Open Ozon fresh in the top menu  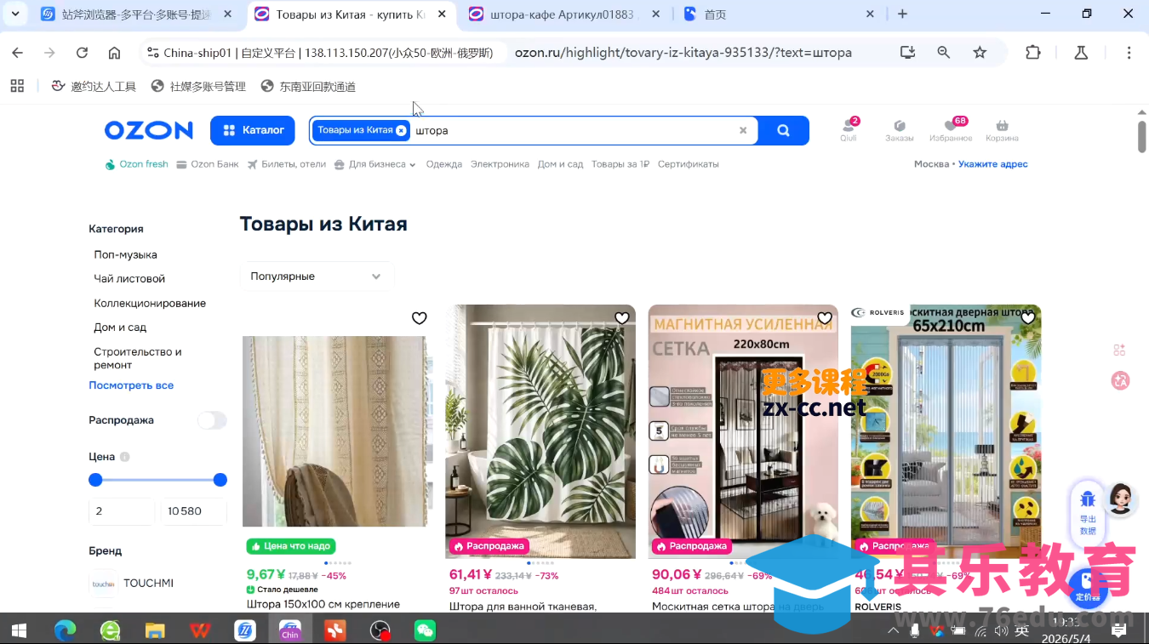136,164
